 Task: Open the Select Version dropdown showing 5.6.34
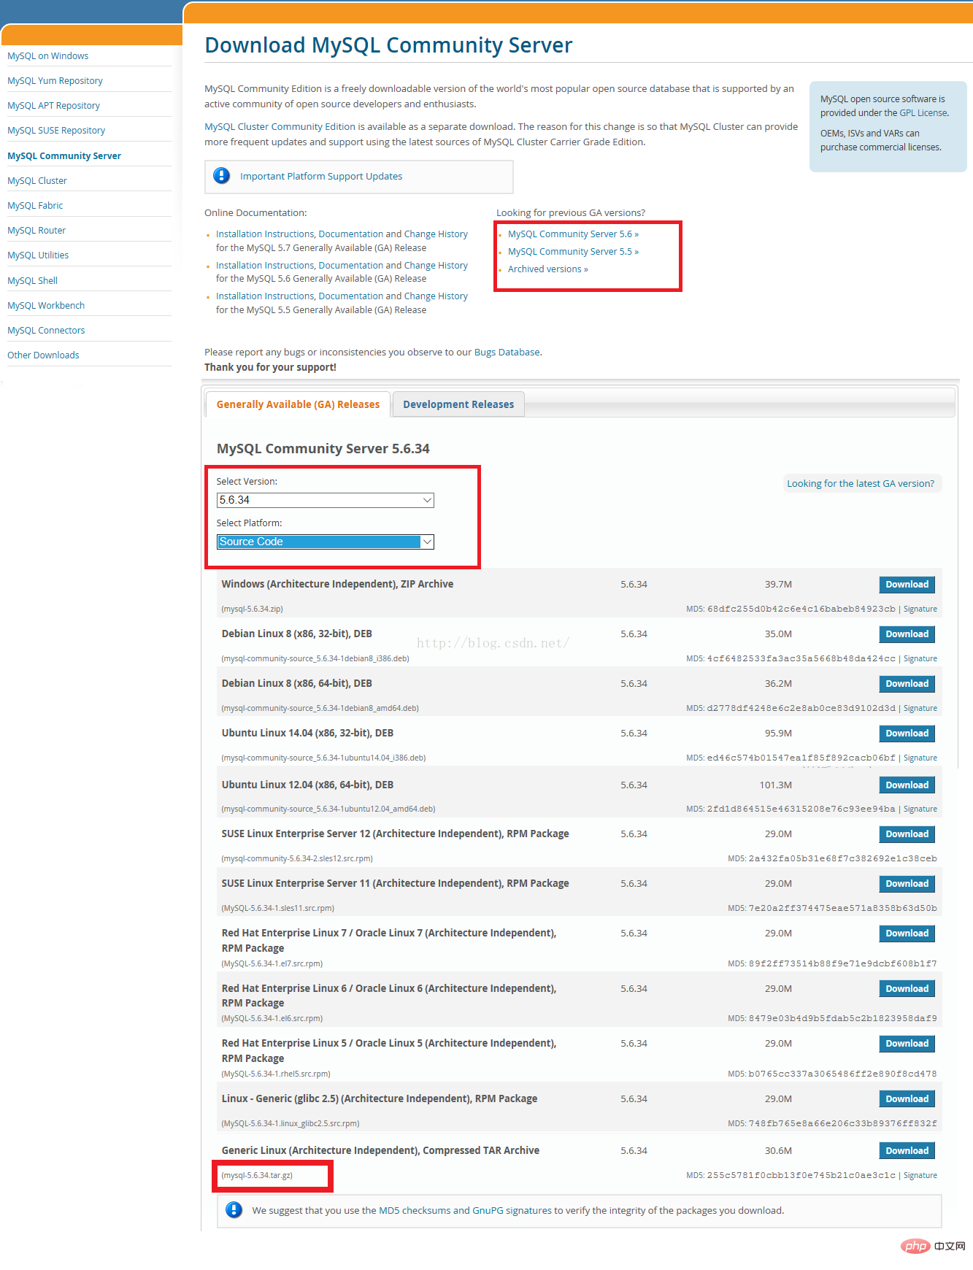pyautogui.click(x=326, y=500)
